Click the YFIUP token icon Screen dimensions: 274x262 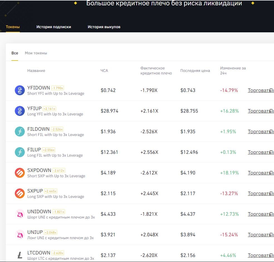[20, 111]
